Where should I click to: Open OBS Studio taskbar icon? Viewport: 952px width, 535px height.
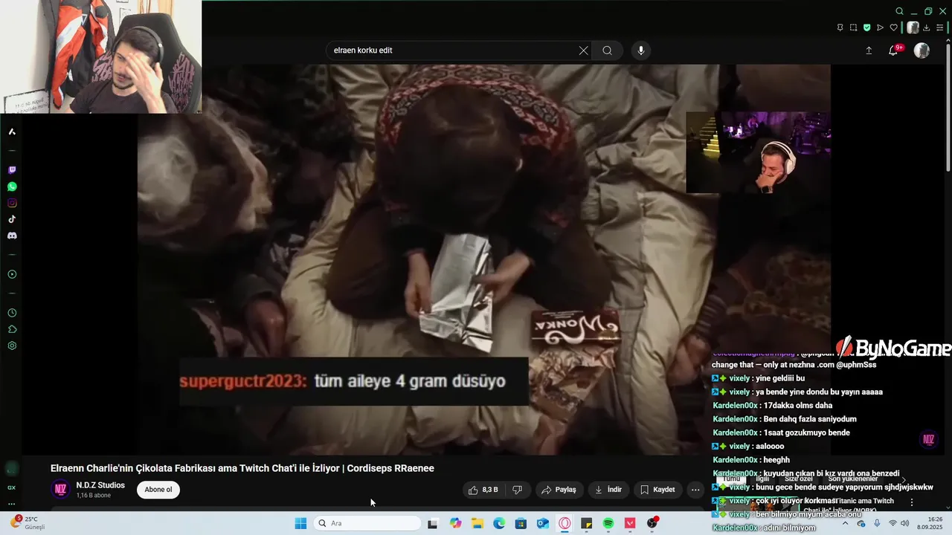[652, 523]
